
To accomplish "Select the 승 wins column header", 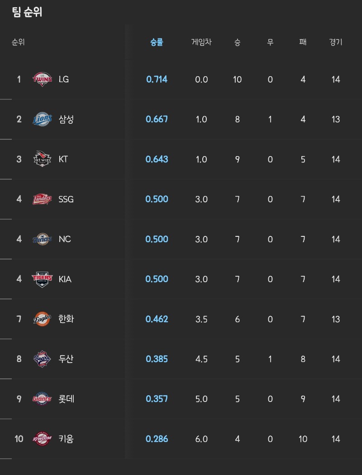I will coord(237,43).
